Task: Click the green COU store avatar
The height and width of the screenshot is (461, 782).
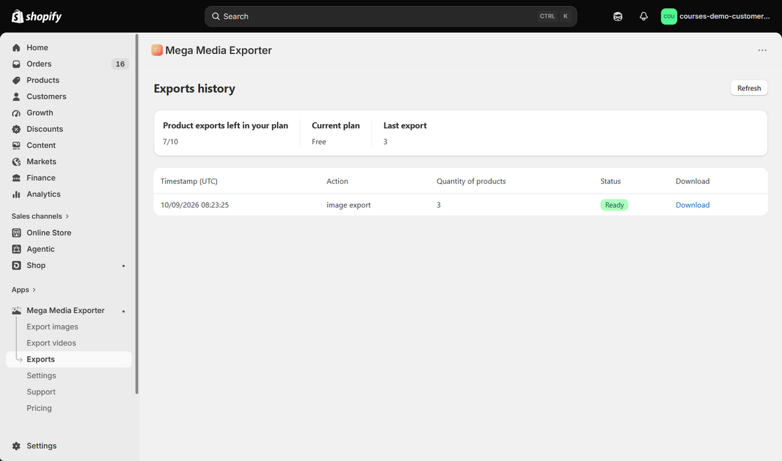Action: pos(669,16)
